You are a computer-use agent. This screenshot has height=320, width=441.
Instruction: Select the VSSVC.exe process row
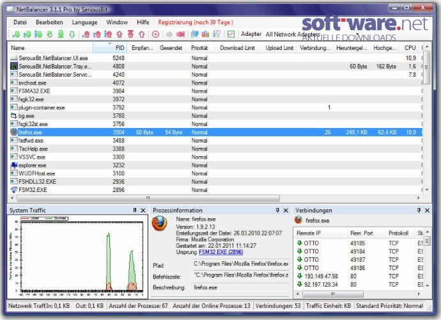(216, 157)
